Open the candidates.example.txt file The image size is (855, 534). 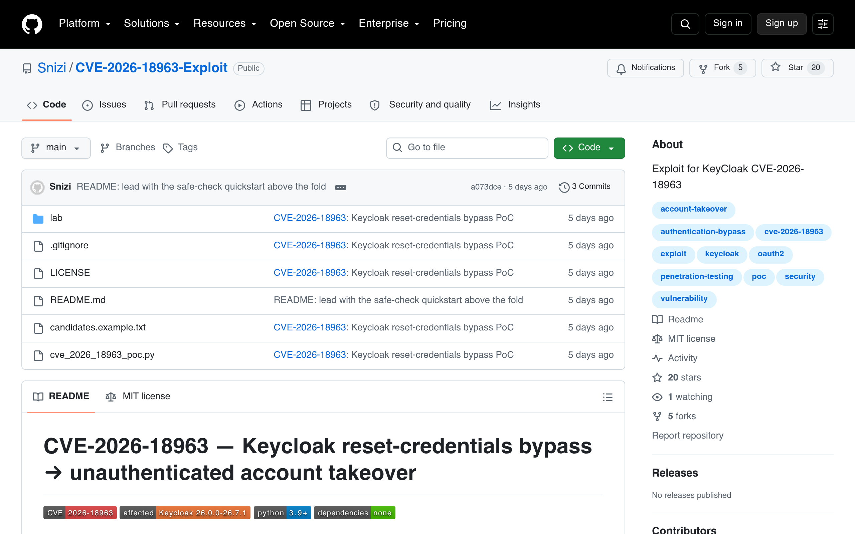point(98,328)
